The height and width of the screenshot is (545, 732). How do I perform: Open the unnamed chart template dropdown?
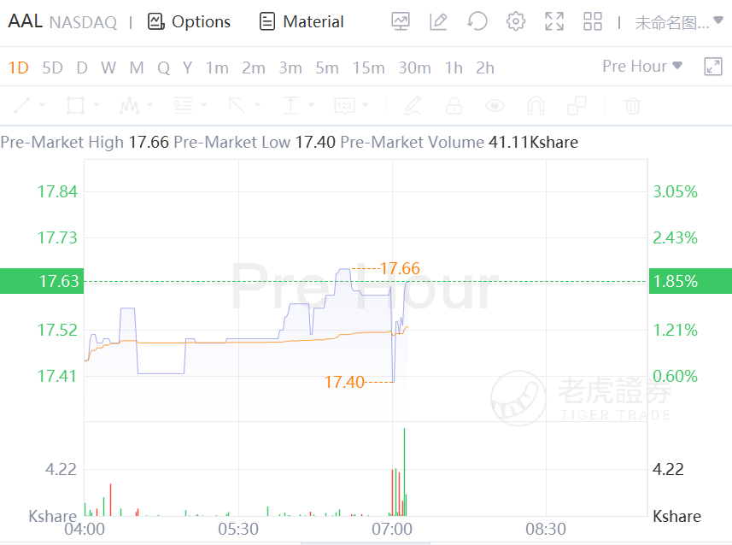pyautogui.click(x=671, y=23)
